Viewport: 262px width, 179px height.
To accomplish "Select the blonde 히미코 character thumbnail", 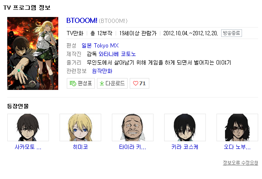I will tap(80, 128).
